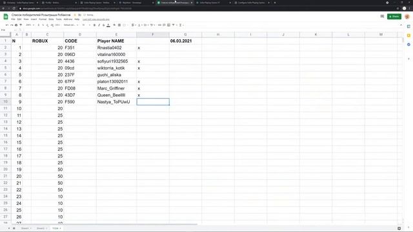
Task: Toggle strikethrough formatting
Action: point(103,25)
